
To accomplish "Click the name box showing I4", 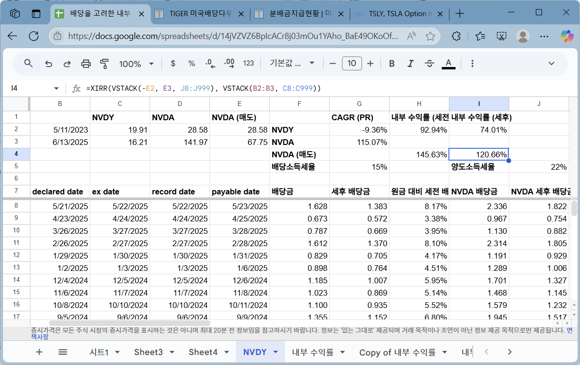I will pos(29,88).
